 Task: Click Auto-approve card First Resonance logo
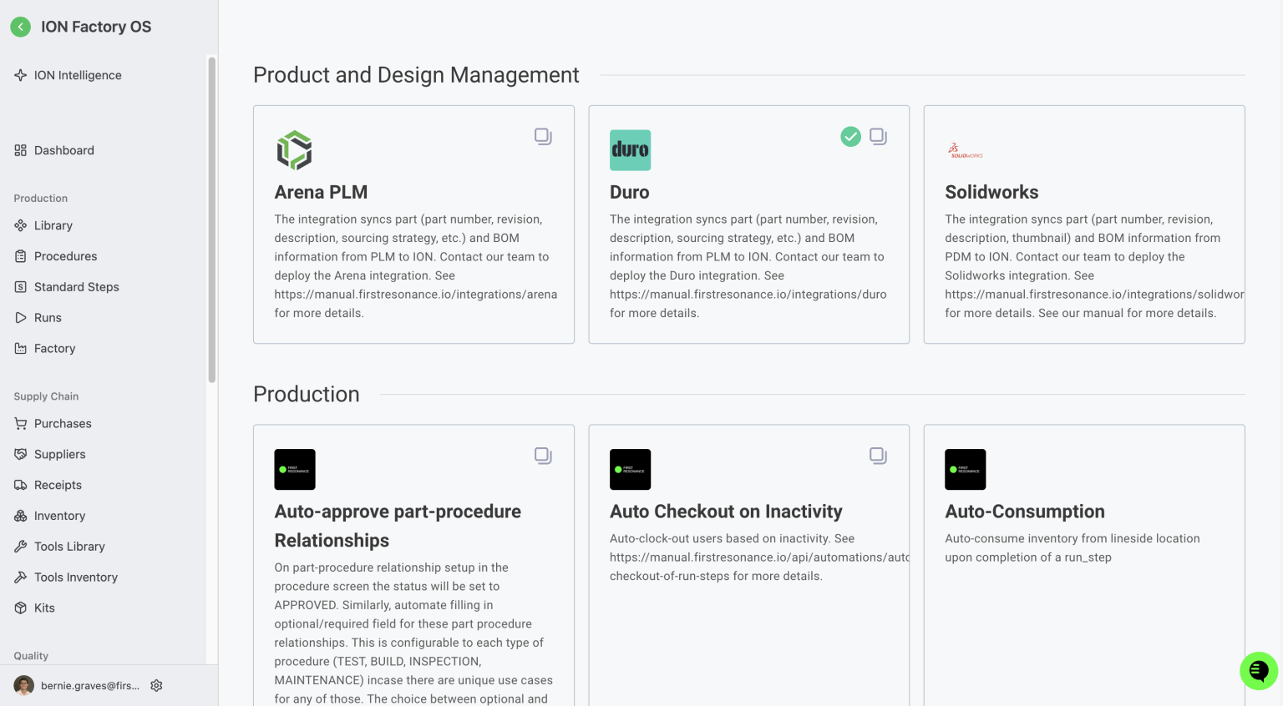pyautogui.click(x=295, y=470)
